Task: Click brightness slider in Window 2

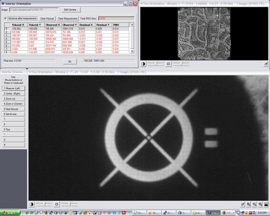Action: click(x=69, y=205)
